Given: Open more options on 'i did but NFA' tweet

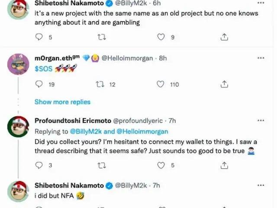Looking at the screenshot, I should point(261,185).
